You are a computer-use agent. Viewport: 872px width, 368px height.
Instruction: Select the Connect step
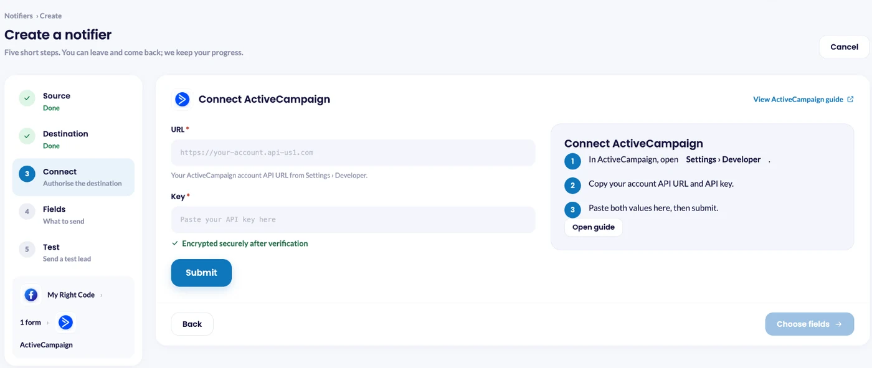[x=73, y=177]
